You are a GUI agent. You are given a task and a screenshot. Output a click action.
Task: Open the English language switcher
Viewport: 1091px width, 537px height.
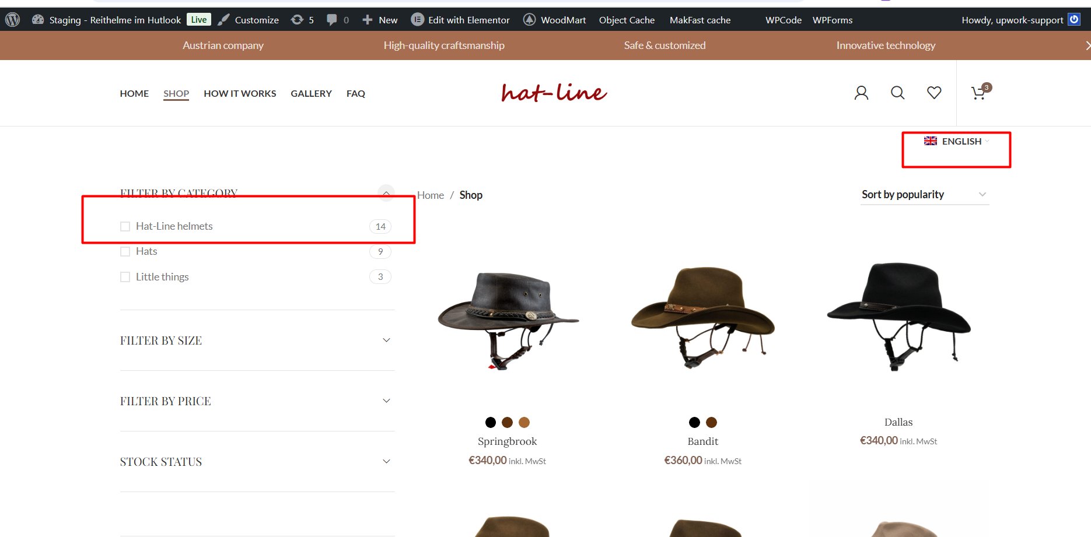[957, 142]
